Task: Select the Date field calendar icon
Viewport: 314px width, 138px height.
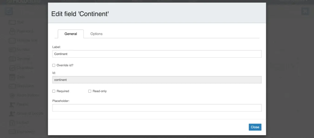Action: click(12, 77)
